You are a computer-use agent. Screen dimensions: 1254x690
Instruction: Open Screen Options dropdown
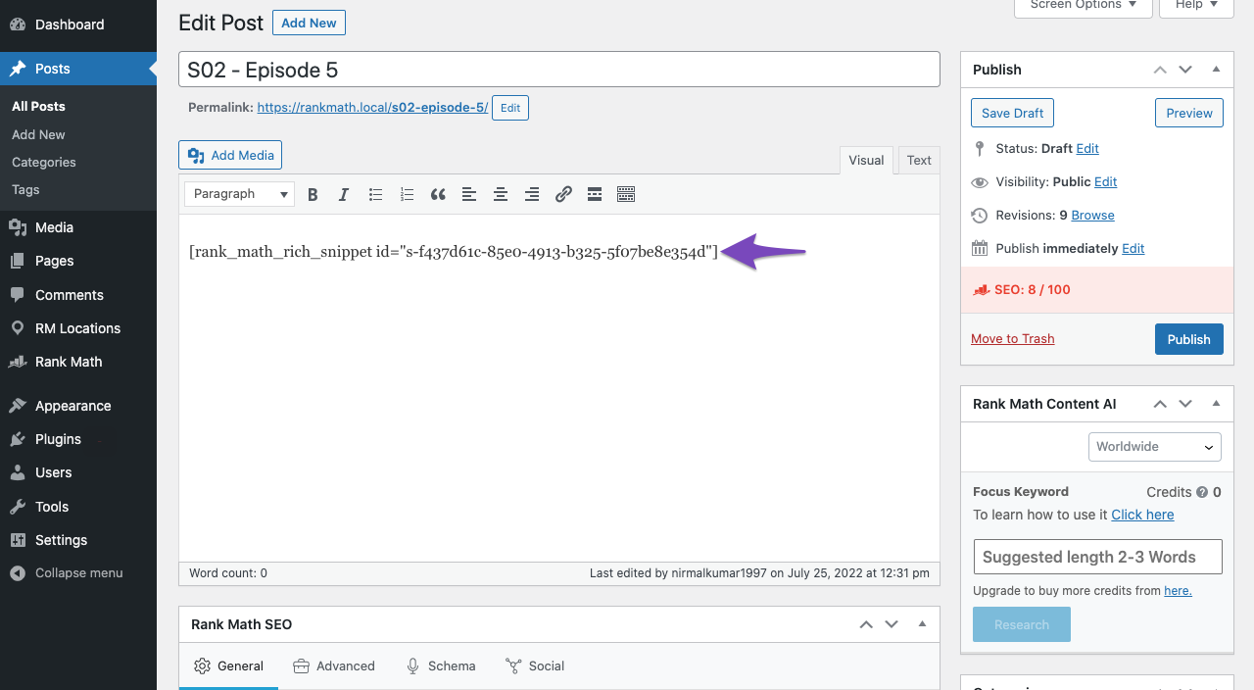(1083, 5)
